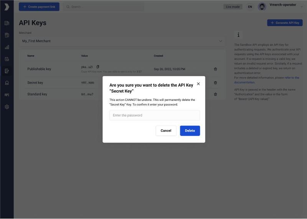Select the active API Keys sidebar icon
Screen dimensions: 307x219
click(7, 71)
